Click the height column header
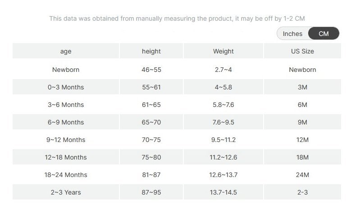Image resolution: width=360 pixels, height=204 pixels. pos(151,51)
